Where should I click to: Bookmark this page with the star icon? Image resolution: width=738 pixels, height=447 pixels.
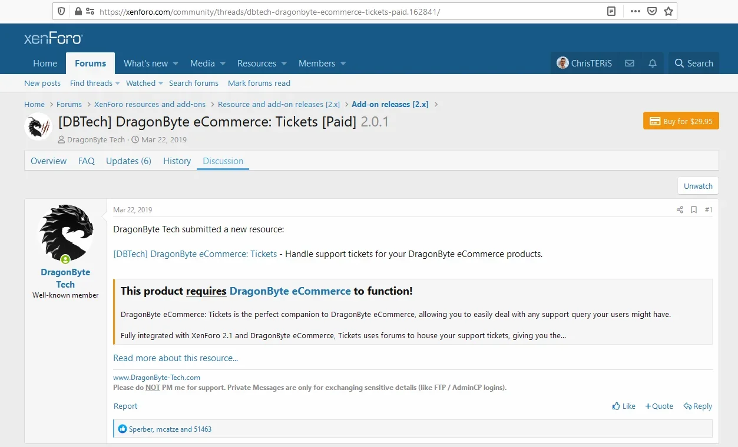(668, 11)
